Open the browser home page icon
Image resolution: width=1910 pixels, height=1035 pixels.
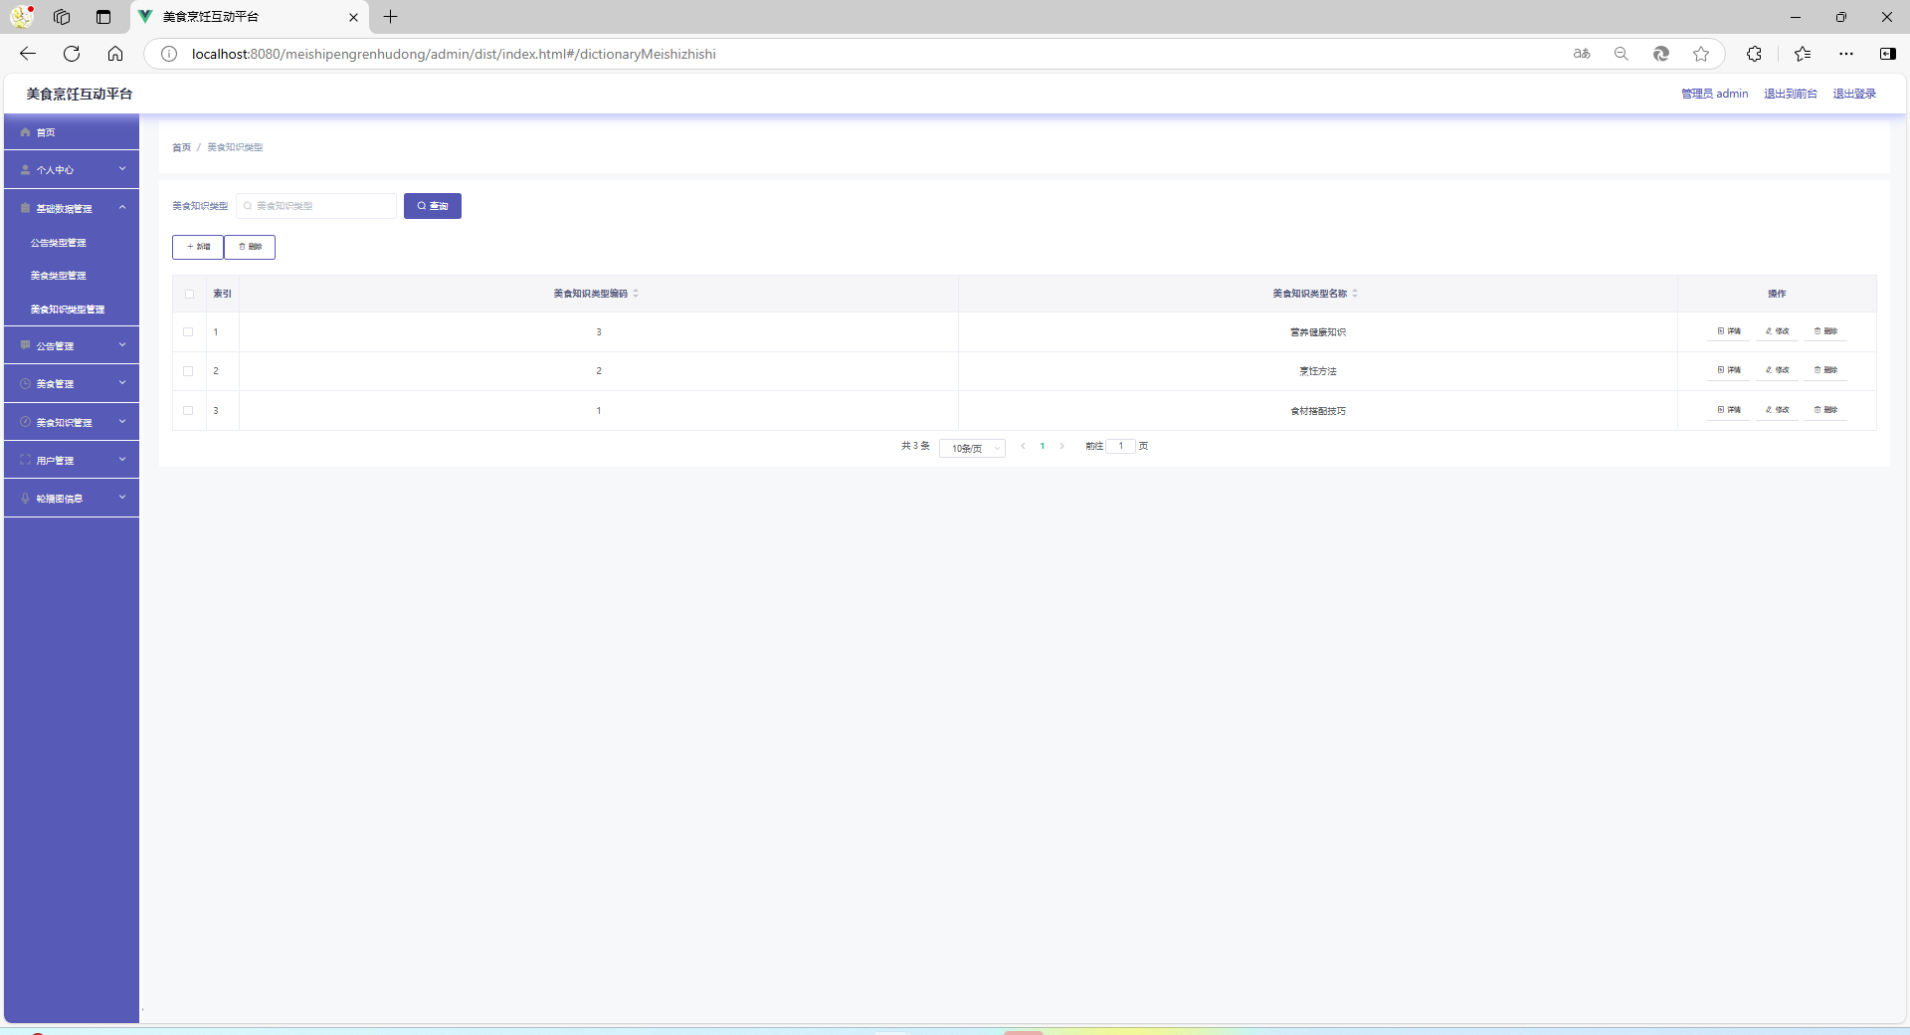point(115,54)
